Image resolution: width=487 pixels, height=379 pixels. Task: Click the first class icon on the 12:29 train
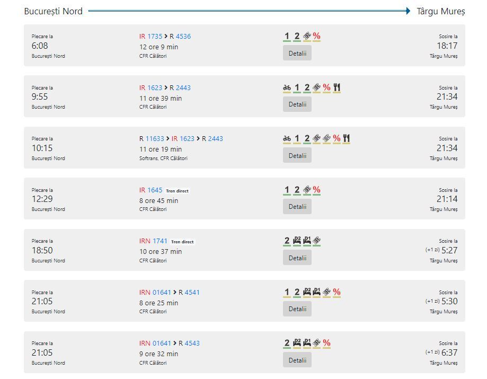(287, 190)
